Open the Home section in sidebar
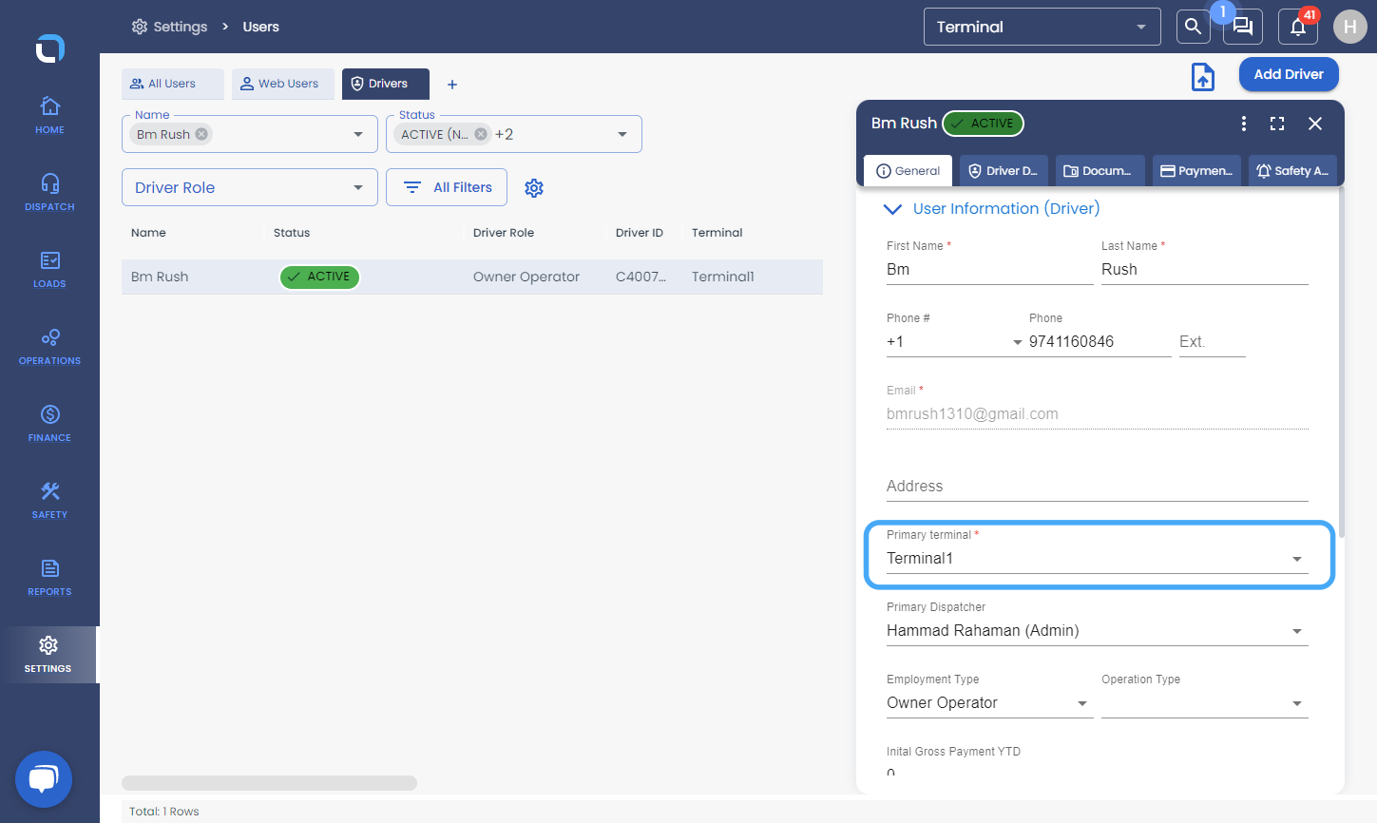1377x823 pixels. [49, 115]
